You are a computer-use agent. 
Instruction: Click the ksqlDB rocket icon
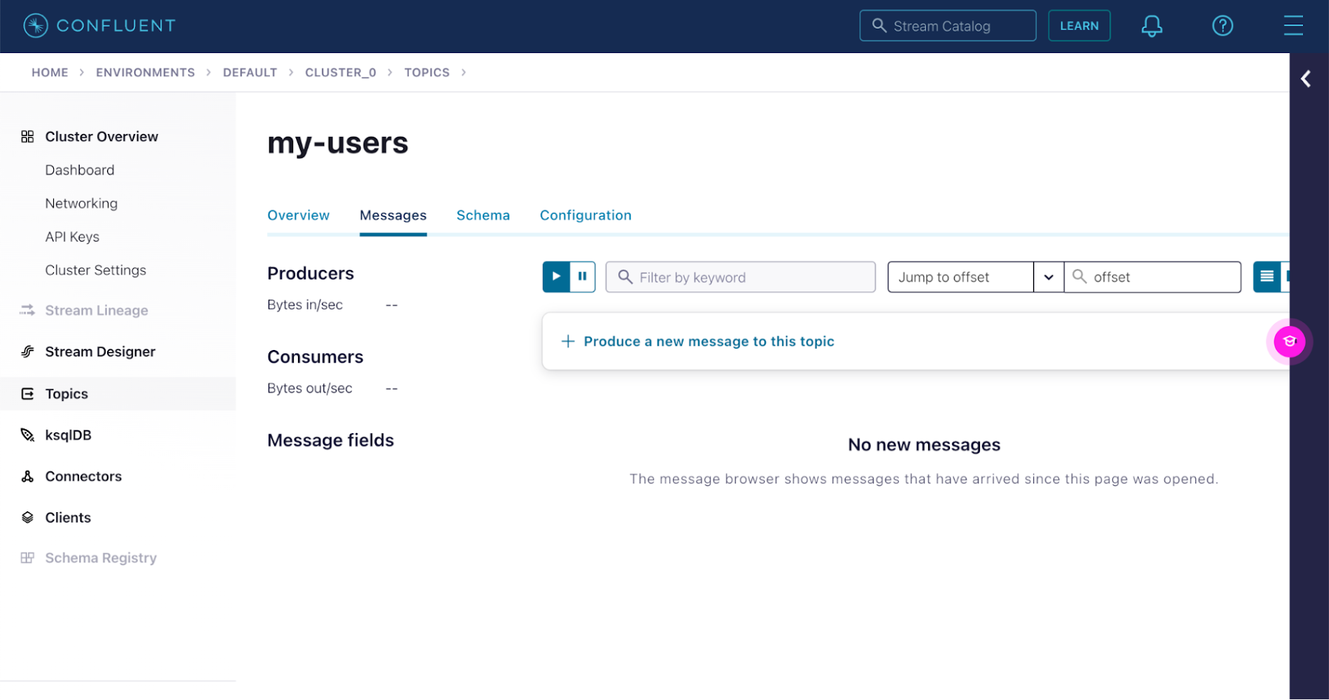(27, 435)
